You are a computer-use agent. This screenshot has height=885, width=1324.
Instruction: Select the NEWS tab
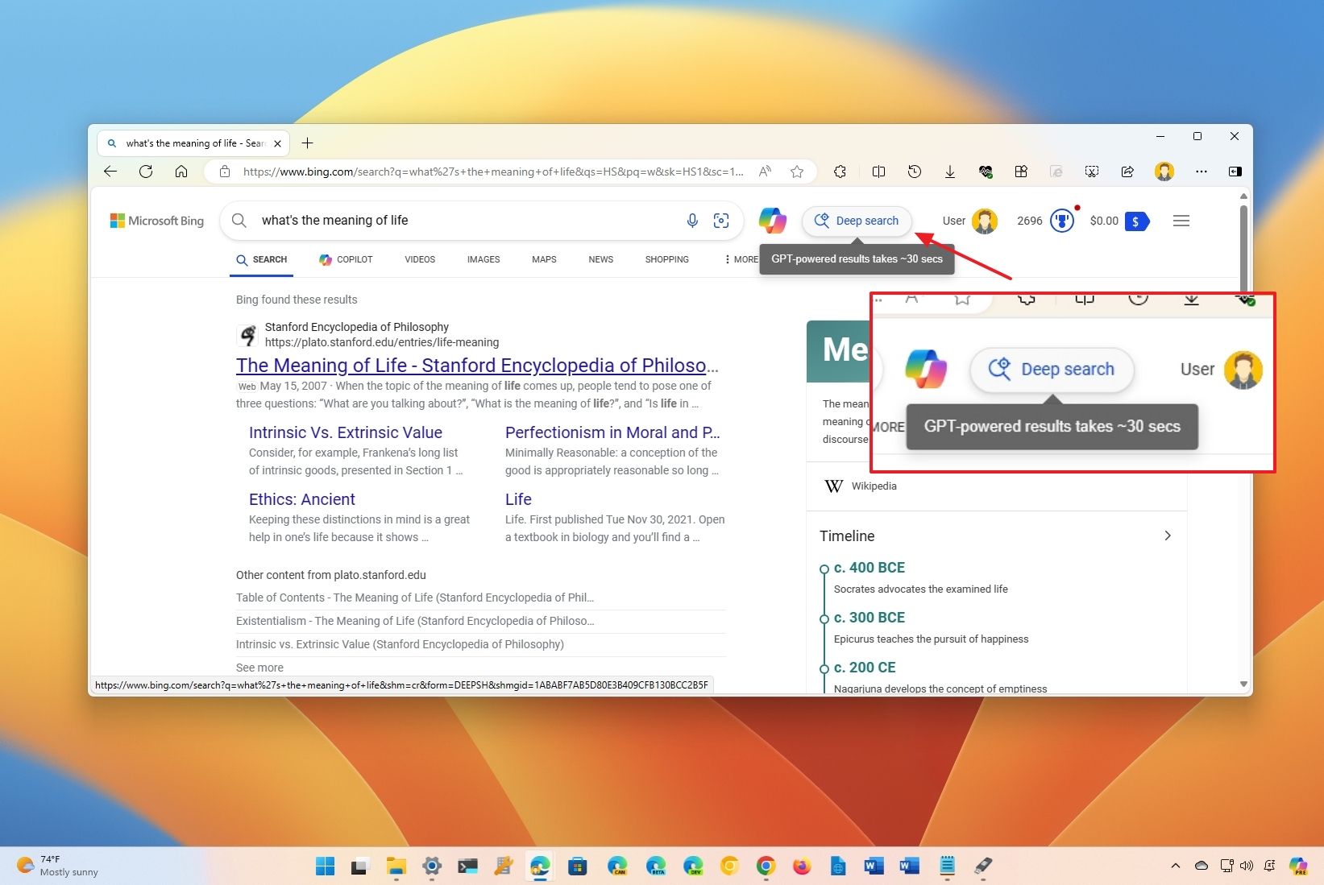pos(600,259)
